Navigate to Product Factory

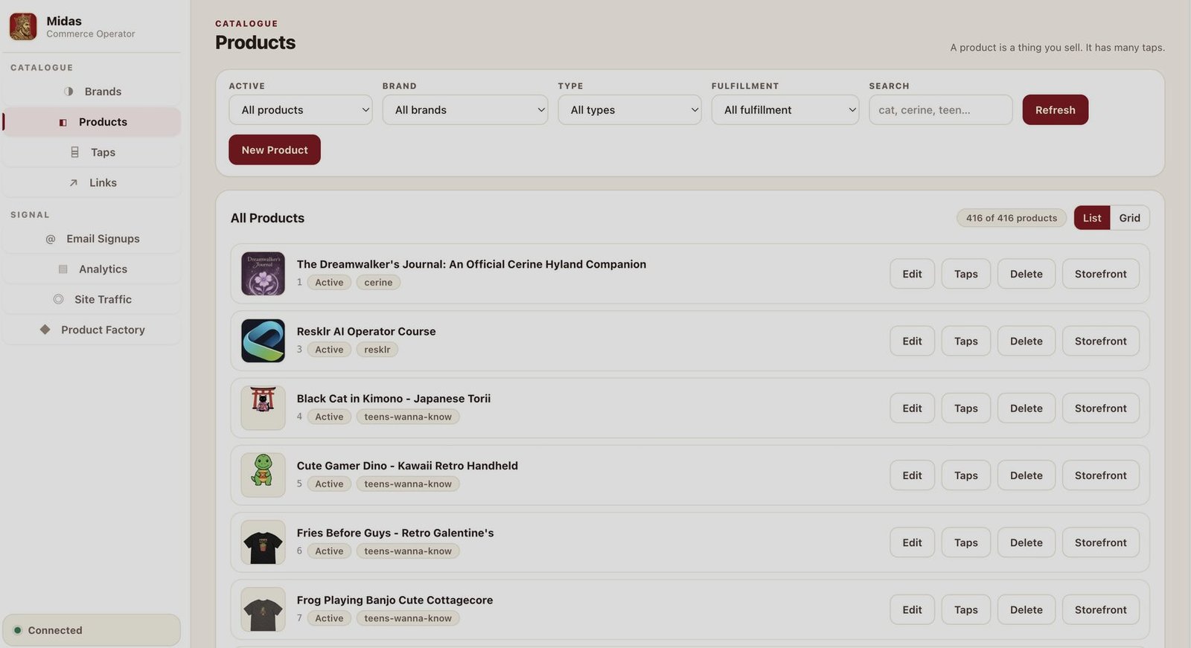92,330
